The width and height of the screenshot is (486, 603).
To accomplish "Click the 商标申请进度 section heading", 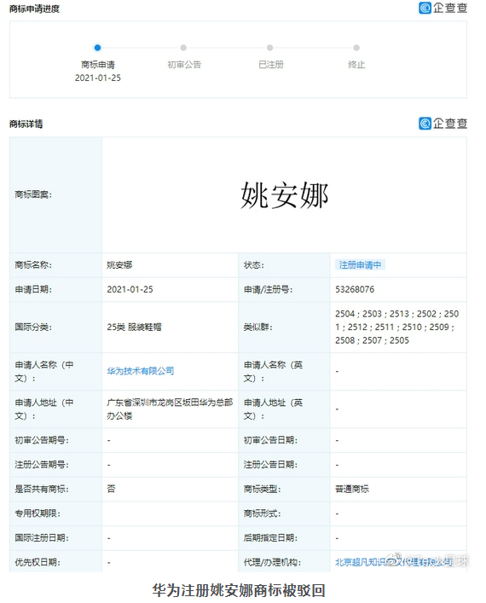I will (35, 9).
